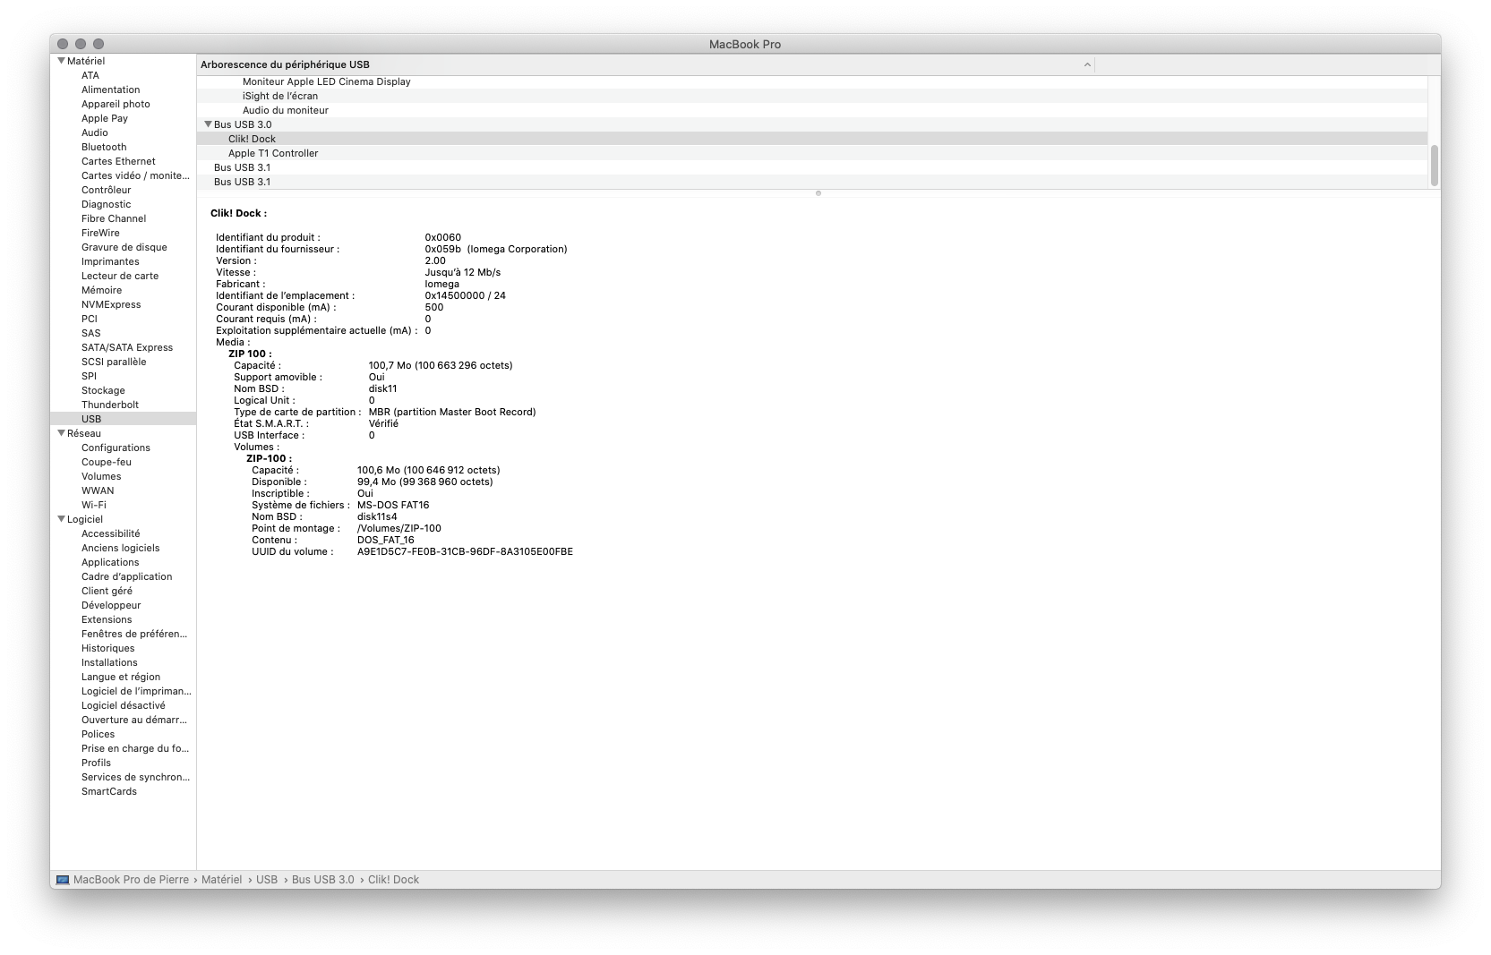This screenshot has height=955, width=1491.
Task: Collapse the Logiciel section triangle
Action: coord(62,519)
